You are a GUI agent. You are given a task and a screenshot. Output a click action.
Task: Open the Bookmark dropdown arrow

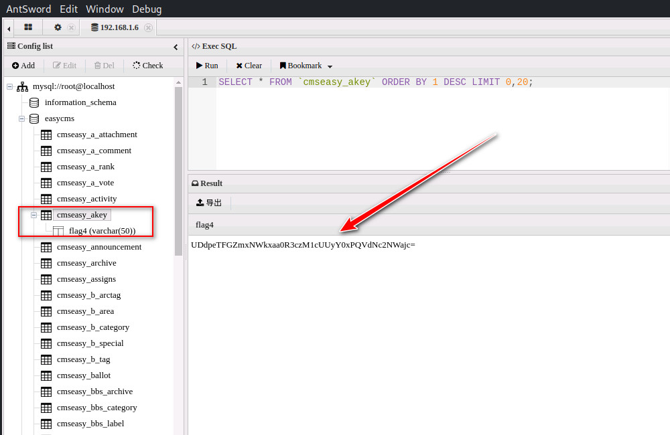(x=330, y=66)
